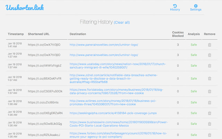Remove the usatoday.com row with trash icon
The height and width of the screenshot is (139, 222).
click(x=209, y=66)
